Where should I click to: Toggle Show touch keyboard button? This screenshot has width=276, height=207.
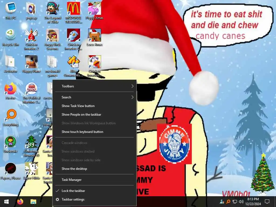95,132
